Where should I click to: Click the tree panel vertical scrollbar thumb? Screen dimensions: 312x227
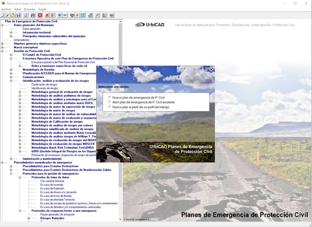click(x=120, y=105)
